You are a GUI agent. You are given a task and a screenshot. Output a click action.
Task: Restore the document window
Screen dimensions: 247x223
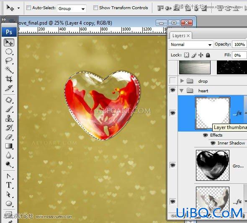174,23
